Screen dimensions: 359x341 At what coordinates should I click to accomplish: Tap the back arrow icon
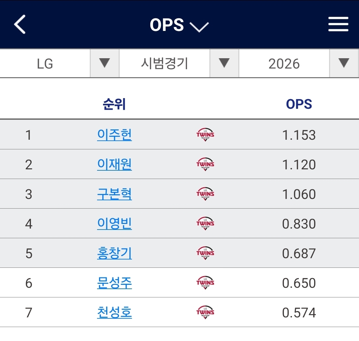tap(20, 25)
